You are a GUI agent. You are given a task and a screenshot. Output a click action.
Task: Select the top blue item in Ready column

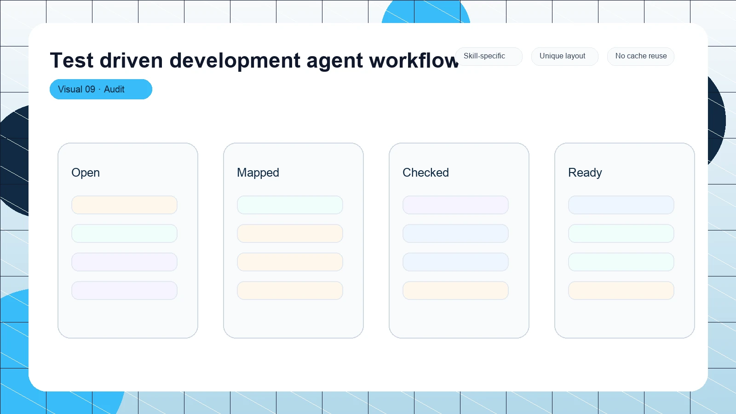(621, 205)
